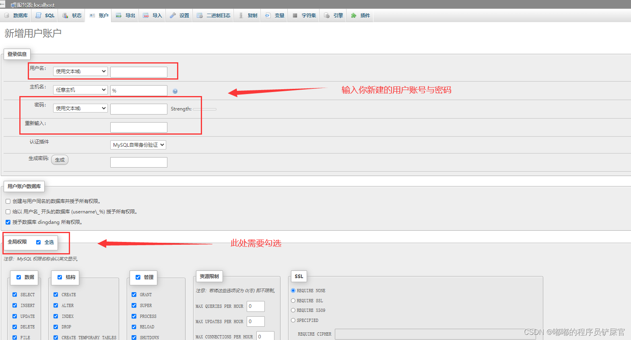631x340 pixels.
Task: Toggle the 结构 group checkbox
Action: pyautogui.click(x=60, y=277)
